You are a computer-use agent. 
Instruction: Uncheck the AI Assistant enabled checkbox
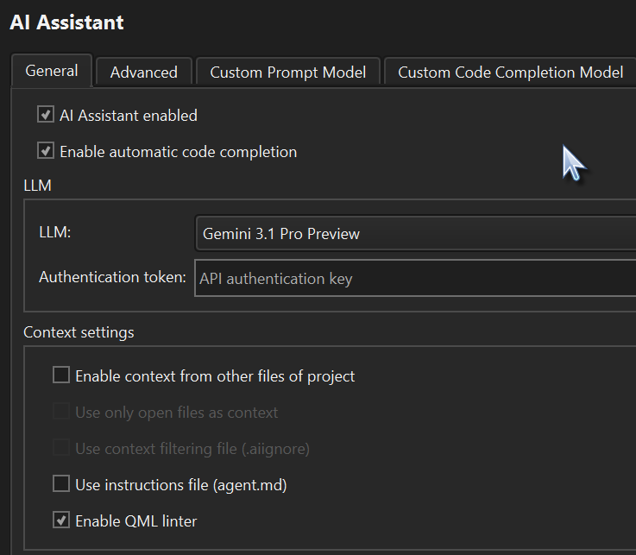tap(46, 115)
